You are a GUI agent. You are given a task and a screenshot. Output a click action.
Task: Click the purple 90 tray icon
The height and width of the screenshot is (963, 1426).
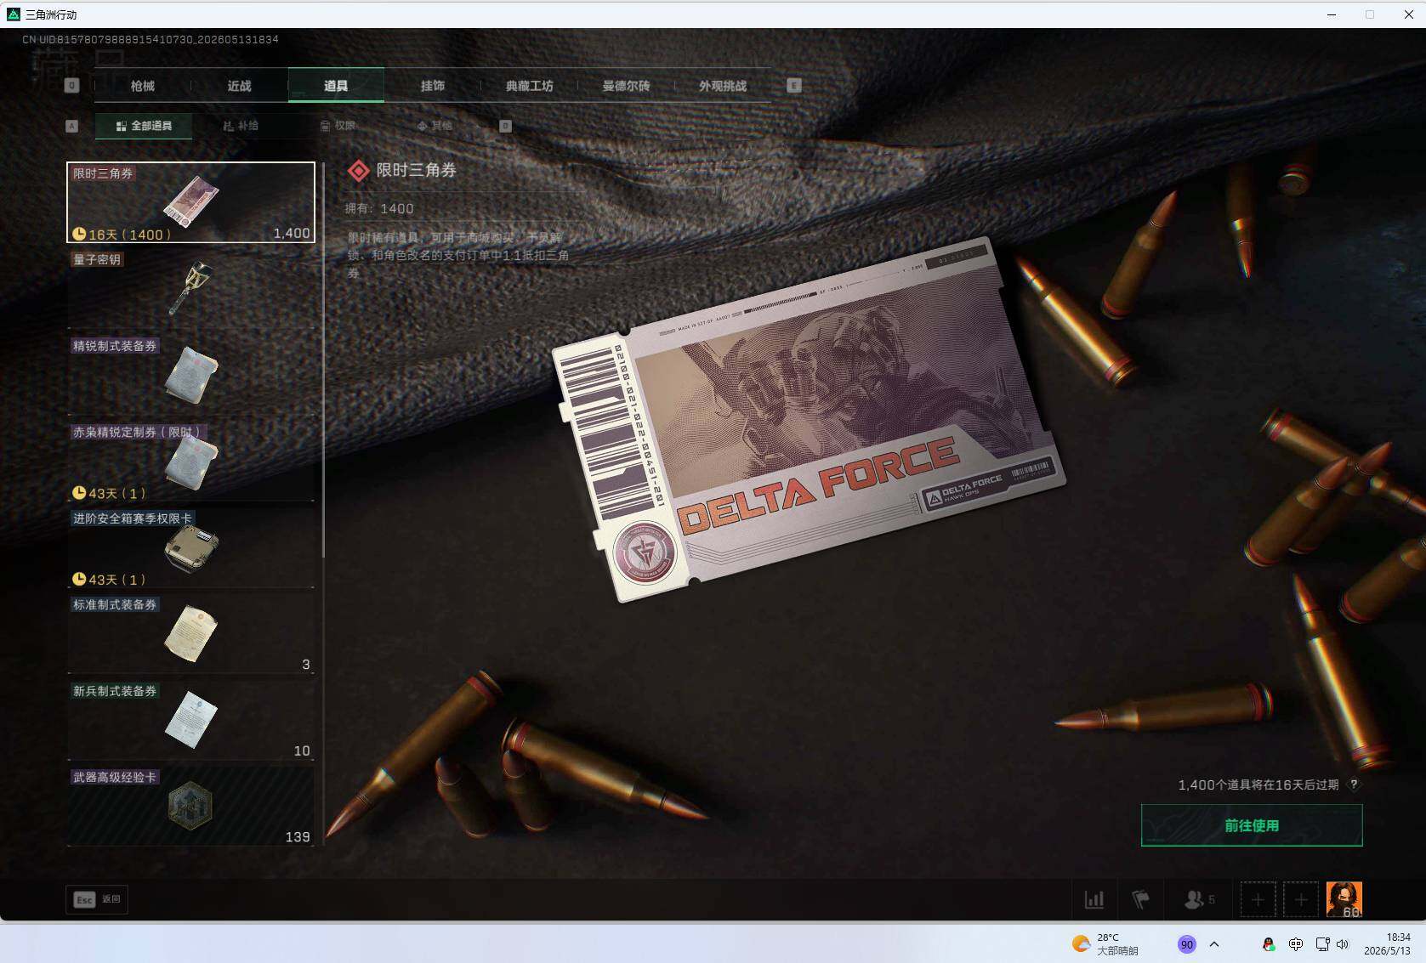1186,943
